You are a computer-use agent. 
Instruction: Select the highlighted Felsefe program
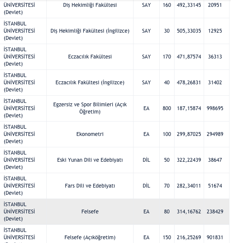tap(90, 211)
